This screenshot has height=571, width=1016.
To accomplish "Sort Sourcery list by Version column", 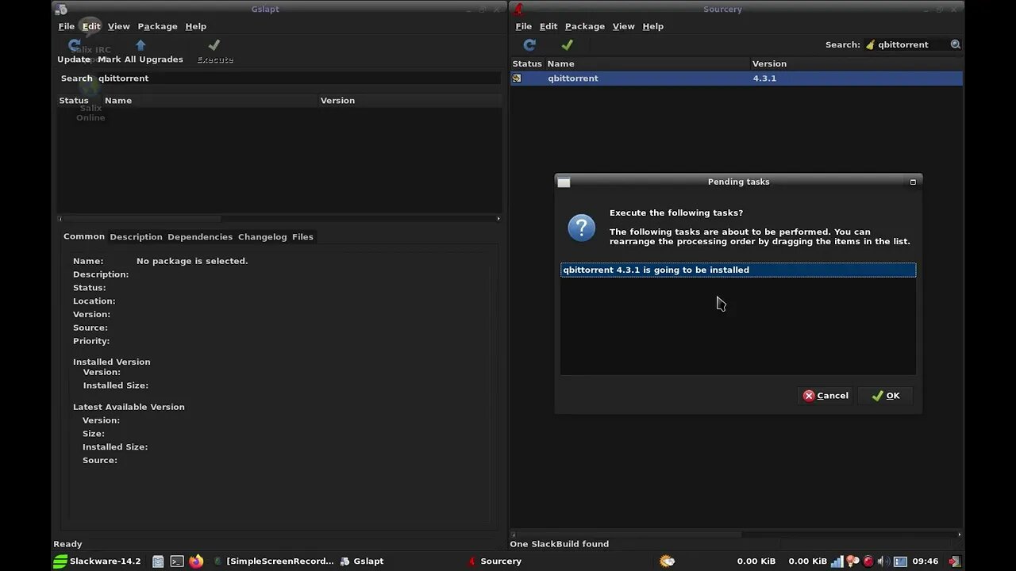I will 856,63.
